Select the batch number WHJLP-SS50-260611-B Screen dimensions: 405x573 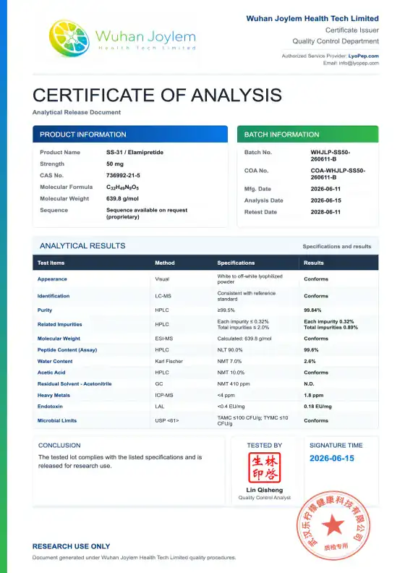pos(331,156)
